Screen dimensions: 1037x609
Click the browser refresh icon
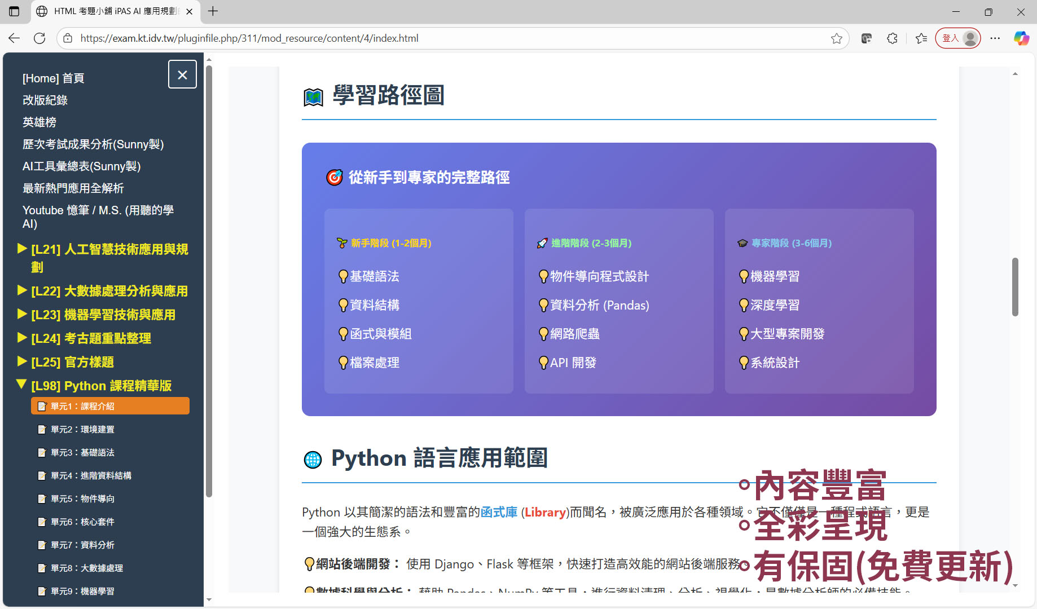tap(39, 38)
